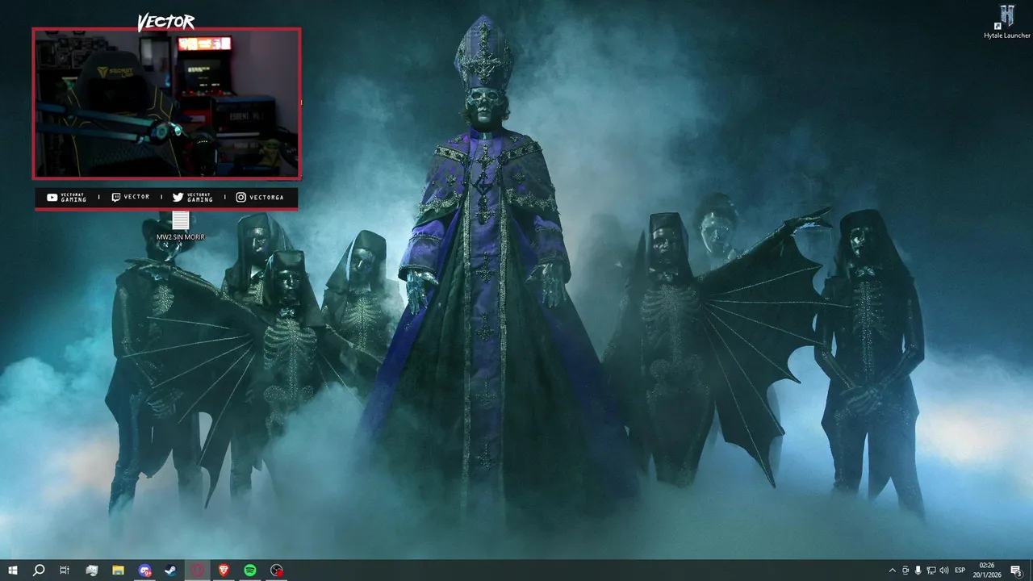This screenshot has height=581, width=1033.
Task: Open the volume control tray icon
Action: click(944, 571)
